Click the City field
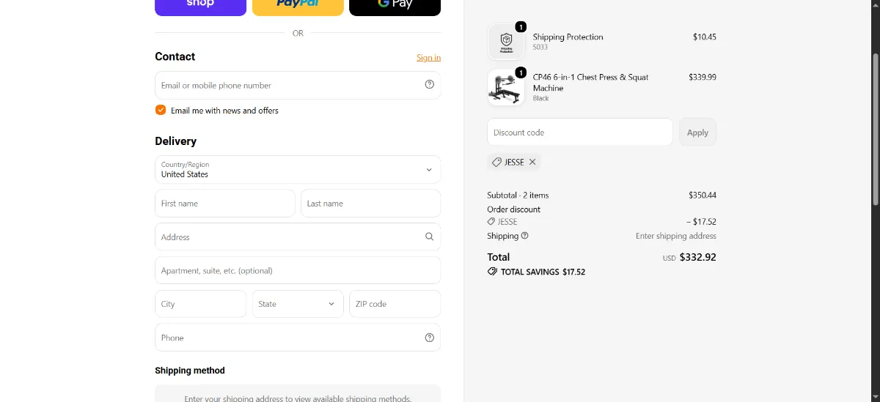Viewport: 880px width, 402px height. (x=200, y=304)
